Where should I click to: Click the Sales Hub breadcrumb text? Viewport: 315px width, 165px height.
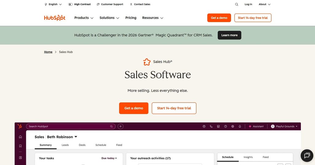click(x=66, y=52)
